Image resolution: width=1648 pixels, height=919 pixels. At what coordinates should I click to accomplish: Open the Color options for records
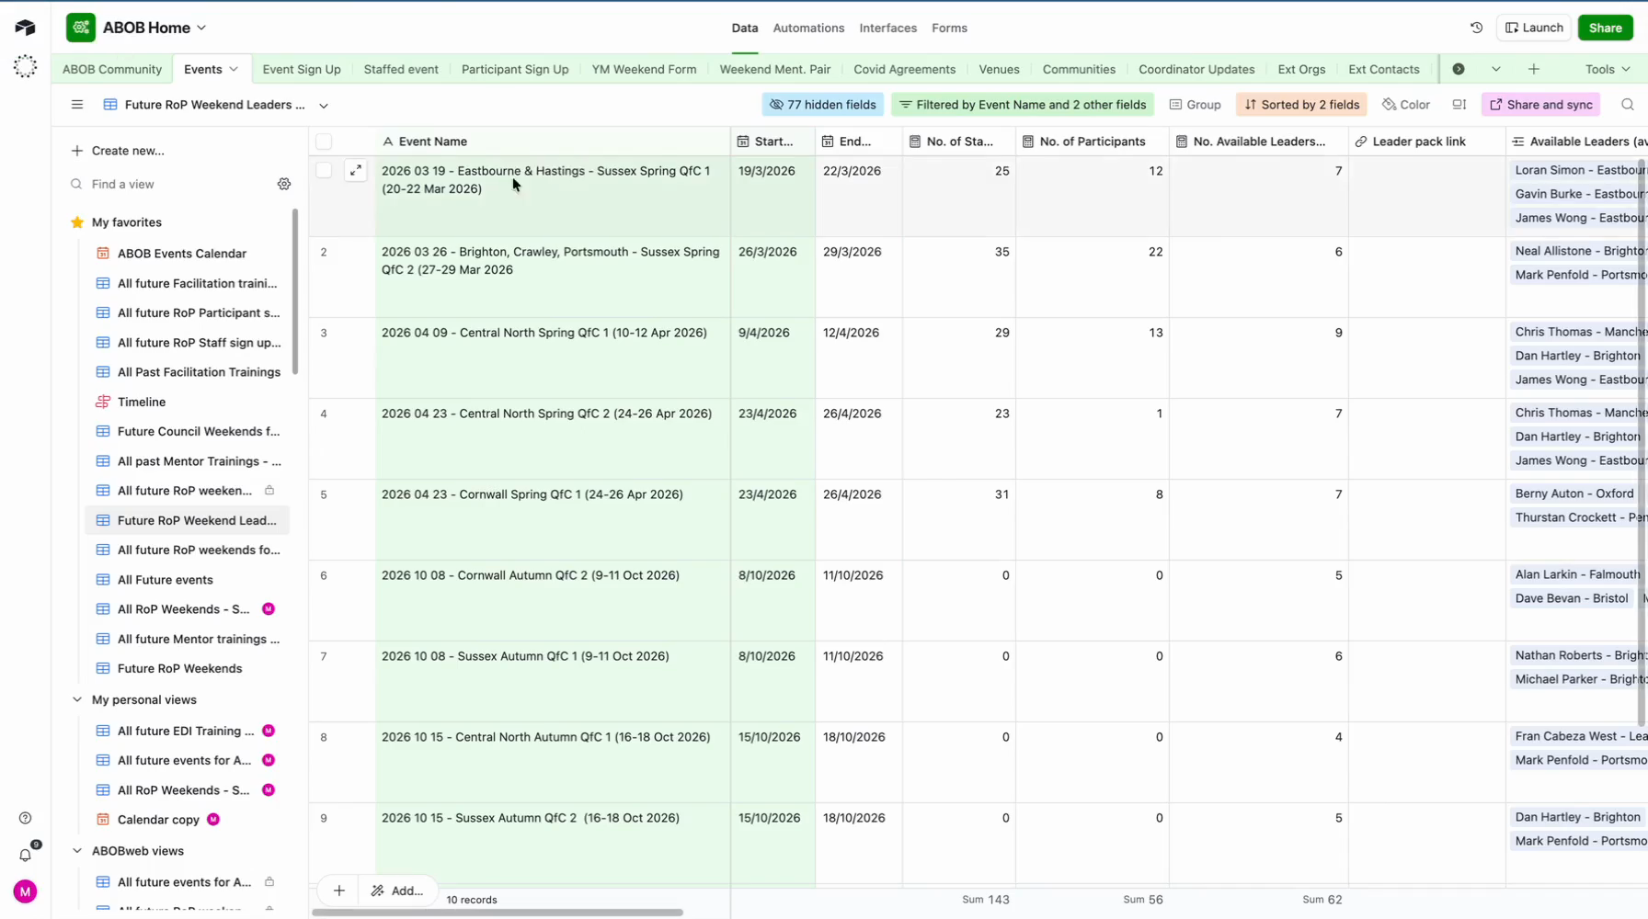[x=1406, y=105]
